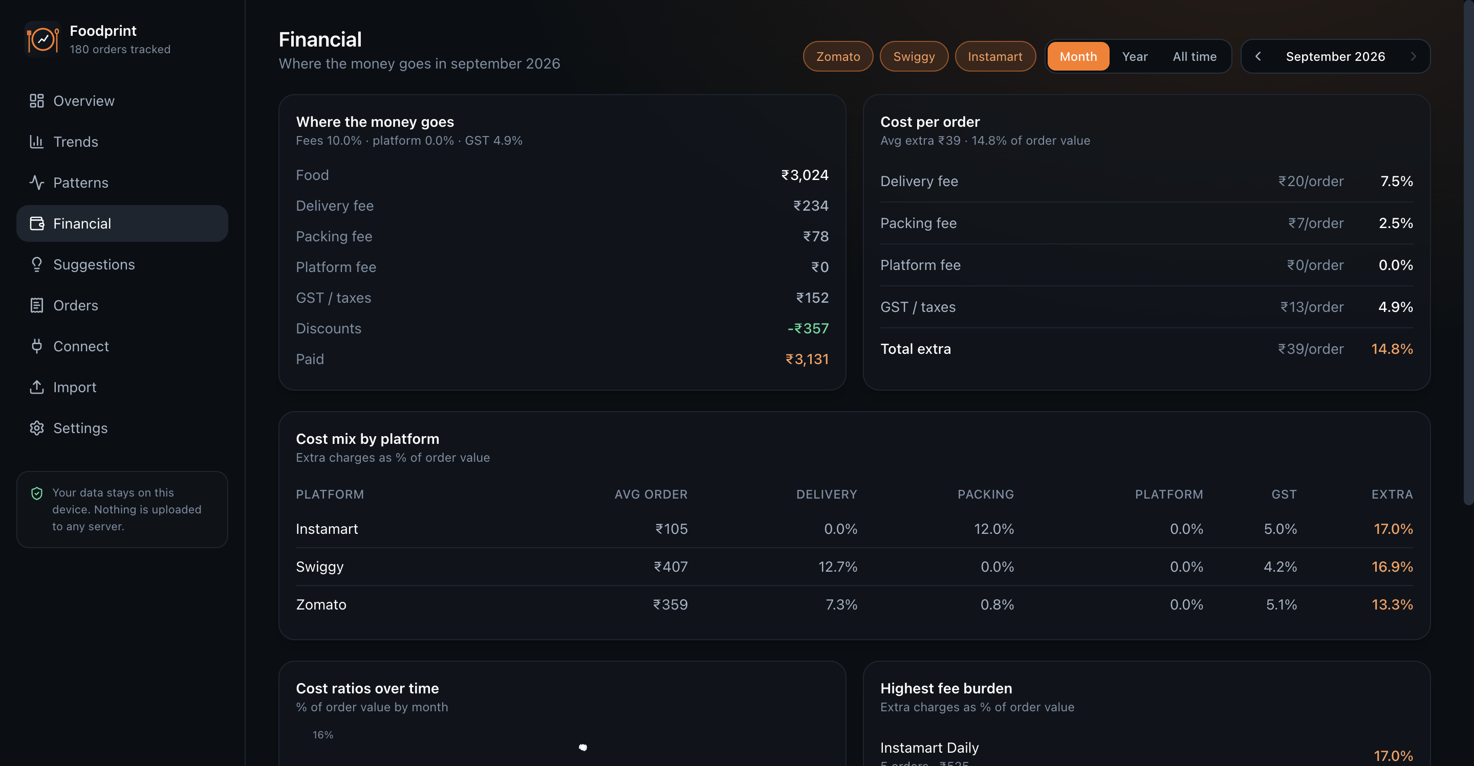Toggle the Swiggy platform filter
The width and height of the screenshot is (1474, 766).
[x=914, y=57]
